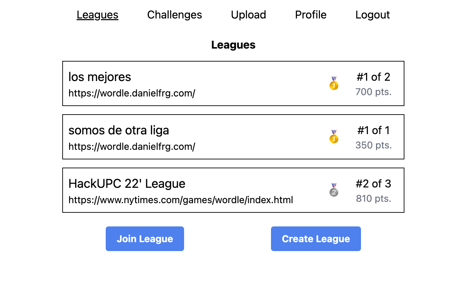Open your Profile
The height and width of the screenshot is (288, 466).
(x=310, y=15)
